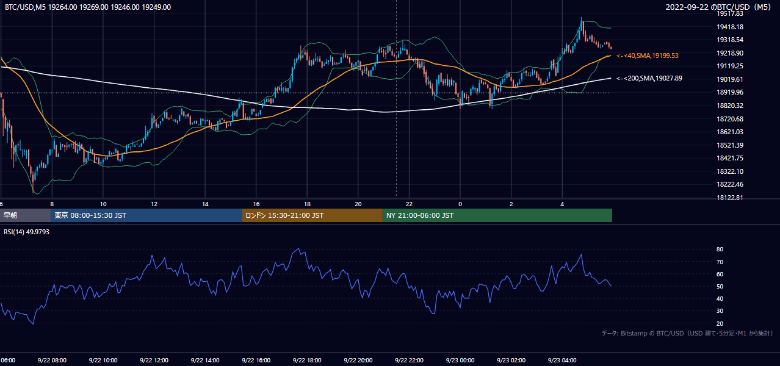Viewport: 780px width, 366px height.
Task: Select hour tick 16 under the candlestick chart
Action: pos(256,204)
